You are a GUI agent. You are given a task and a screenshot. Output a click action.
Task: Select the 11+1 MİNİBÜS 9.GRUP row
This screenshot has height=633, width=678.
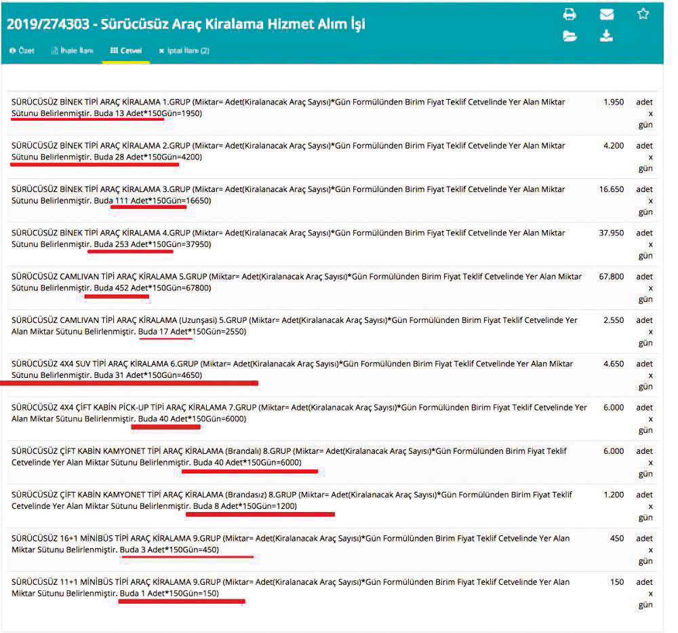[291, 588]
